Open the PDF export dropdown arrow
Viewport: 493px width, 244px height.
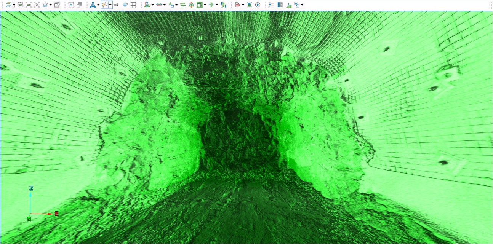click(243, 5)
